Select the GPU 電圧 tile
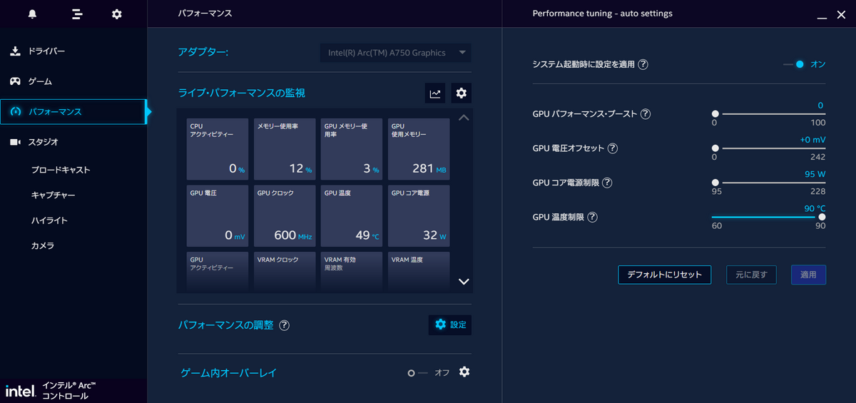The height and width of the screenshot is (403, 856). pos(218,216)
